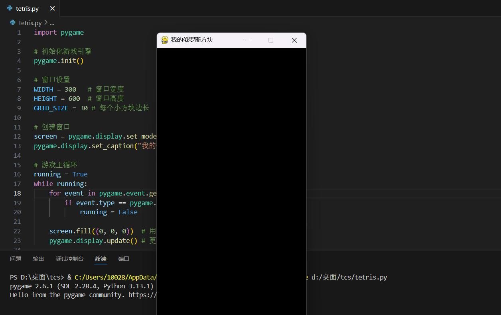Screen dimensions: 501x315
Task: Click line number 18 in the gutter
Action: click(x=17, y=193)
